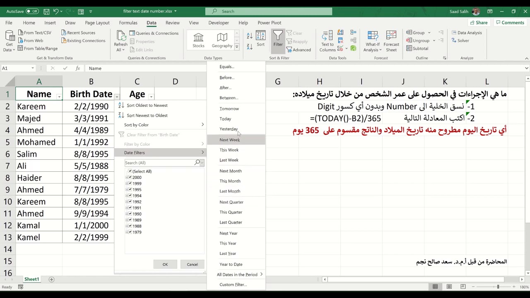Click Advanced filter icon
Image resolution: width=530 pixels, height=298 pixels.
pyautogui.click(x=299, y=50)
